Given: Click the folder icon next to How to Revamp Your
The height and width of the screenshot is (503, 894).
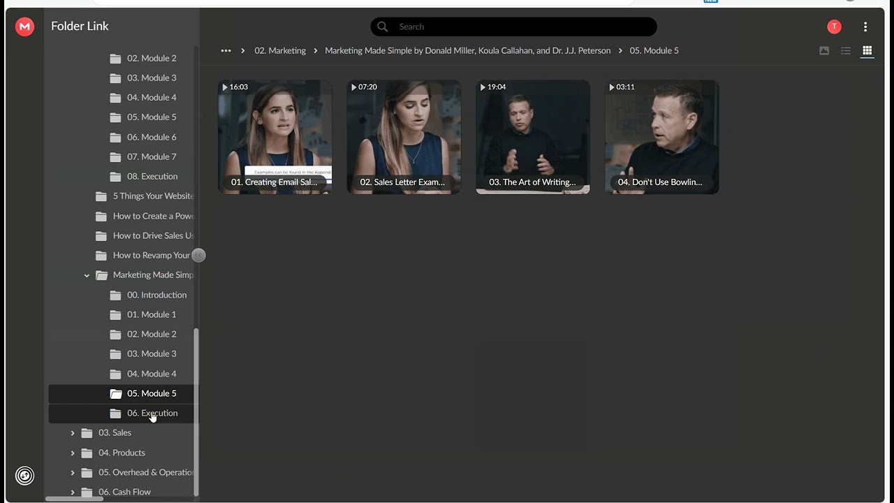Looking at the screenshot, I should pos(101,255).
